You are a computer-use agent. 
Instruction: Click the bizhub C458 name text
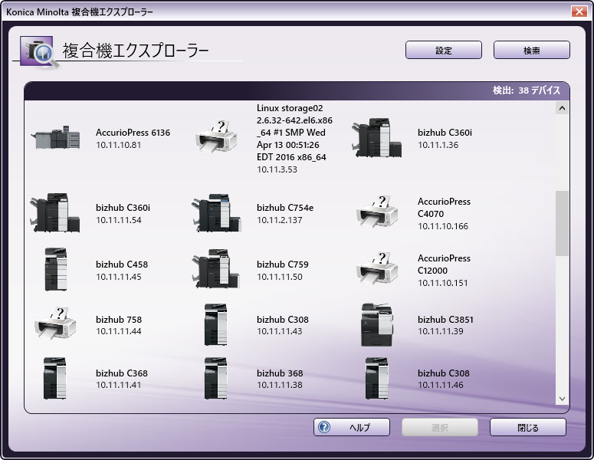[122, 264]
